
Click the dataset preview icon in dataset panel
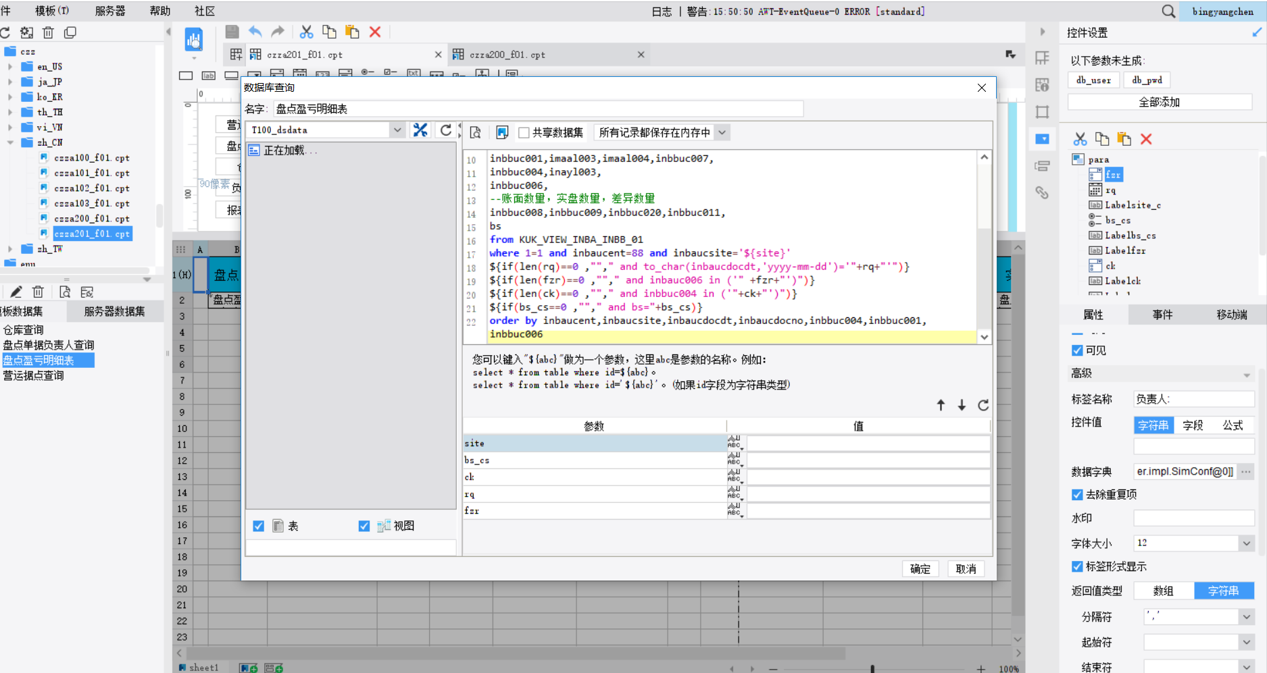coord(65,292)
